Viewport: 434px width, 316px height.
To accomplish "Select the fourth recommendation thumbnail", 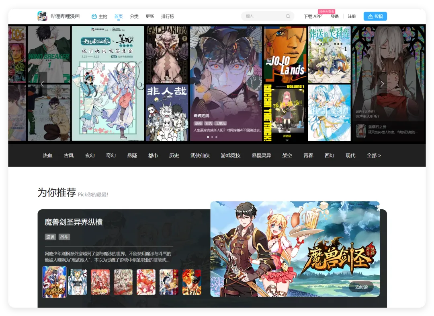I will (123, 282).
